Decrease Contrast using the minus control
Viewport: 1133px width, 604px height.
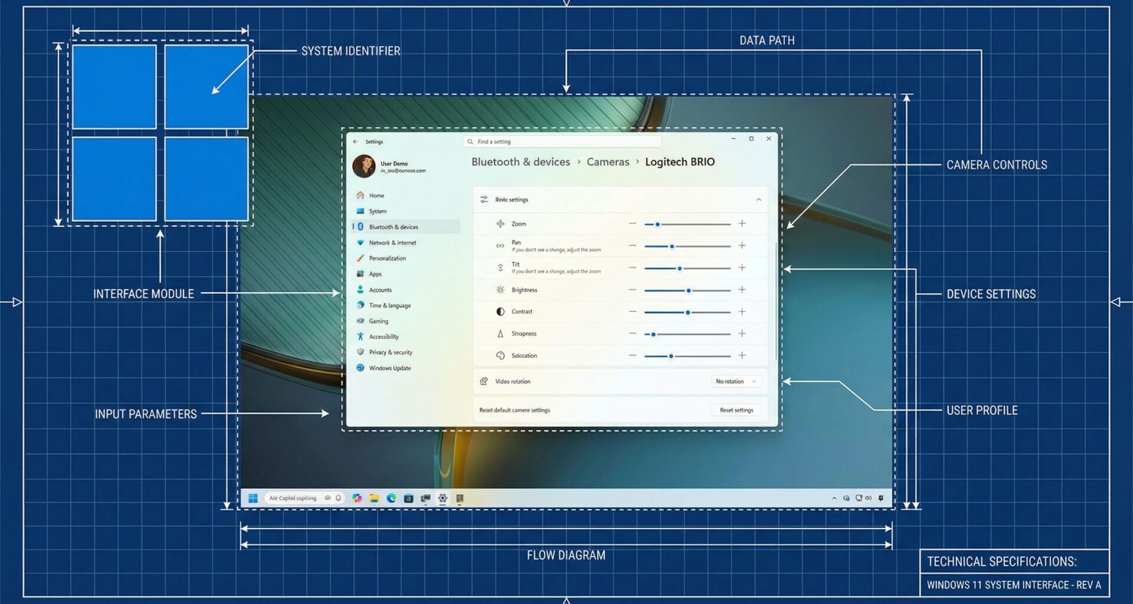[631, 311]
